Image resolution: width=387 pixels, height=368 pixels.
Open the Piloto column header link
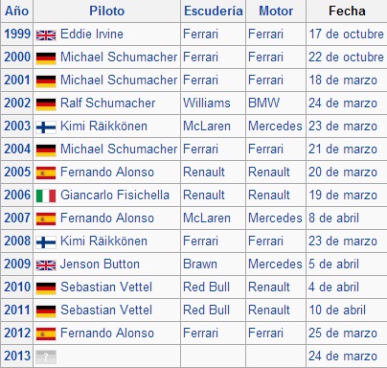tap(106, 11)
